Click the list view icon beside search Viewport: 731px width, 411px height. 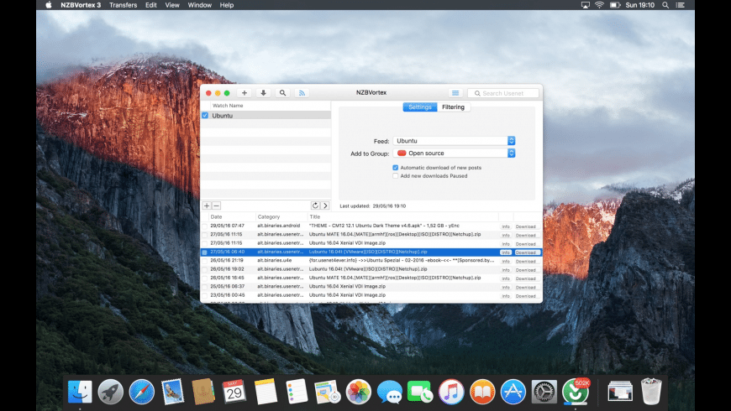455,93
